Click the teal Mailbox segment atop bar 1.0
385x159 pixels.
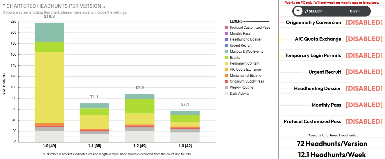coord(49,32)
